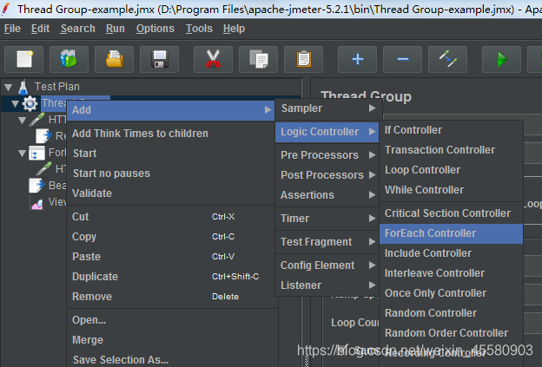The image size is (542, 367).
Task: Add a Critical Section Controller
Action: (451, 213)
